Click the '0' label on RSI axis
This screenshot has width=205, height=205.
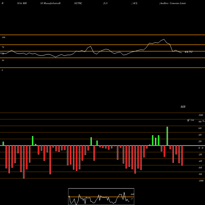2,70
